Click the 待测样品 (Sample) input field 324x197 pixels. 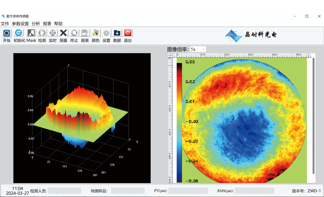tap(128, 191)
